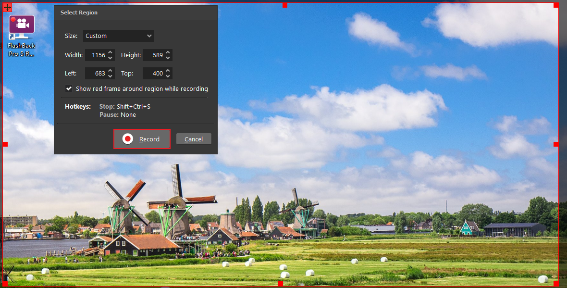Open FlashBack Pro 5 Recorder desktop shortcut
The width and height of the screenshot is (567, 288).
click(21, 36)
